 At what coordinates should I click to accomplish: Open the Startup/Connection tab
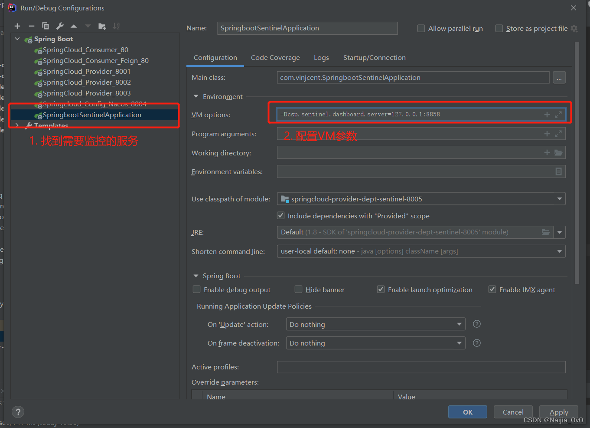375,58
